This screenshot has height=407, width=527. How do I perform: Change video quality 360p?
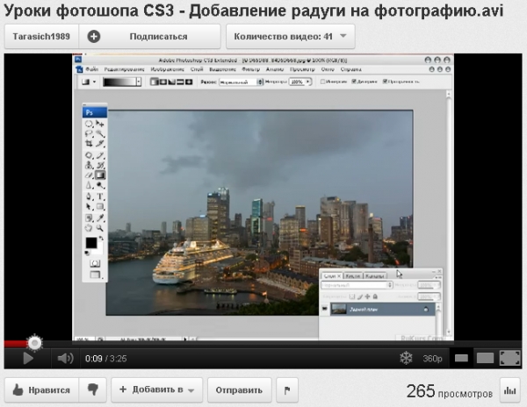click(432, 359)
